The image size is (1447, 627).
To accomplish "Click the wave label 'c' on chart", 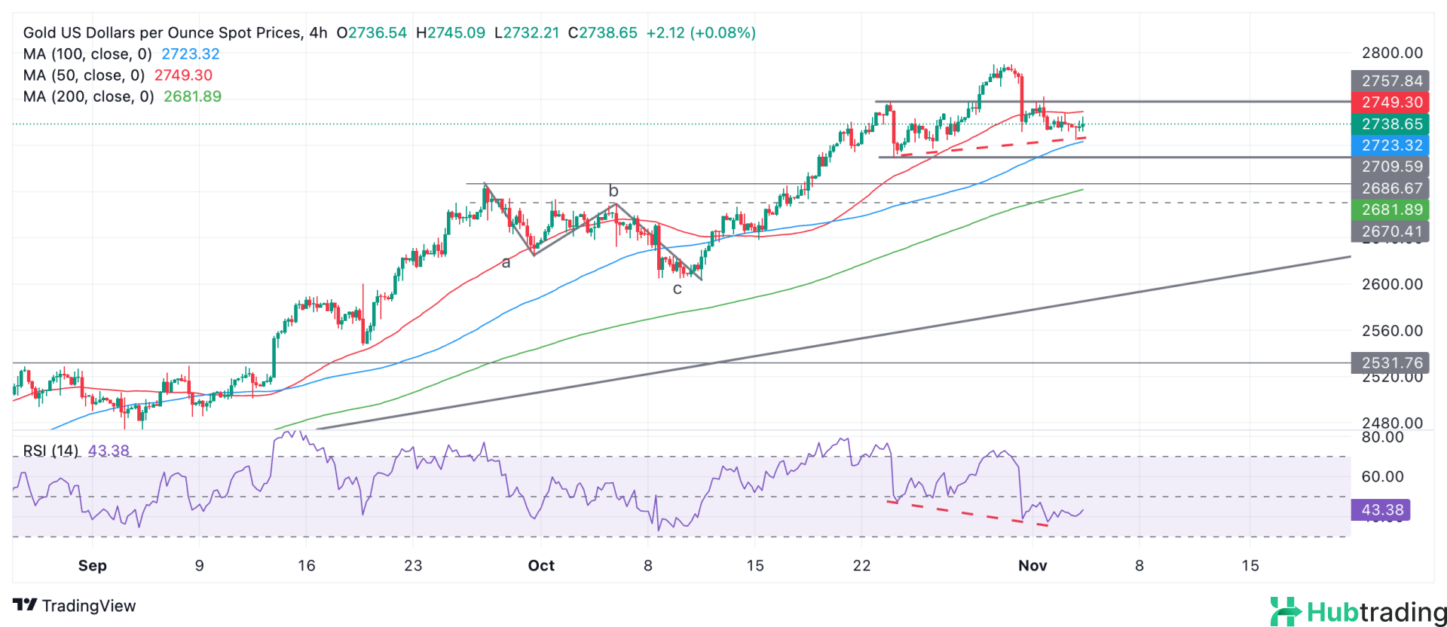I will coord(677,289).
